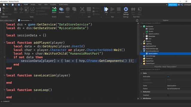Expand the StarterPlayer node
191x107 pixels.
click(x=141, y=63)
